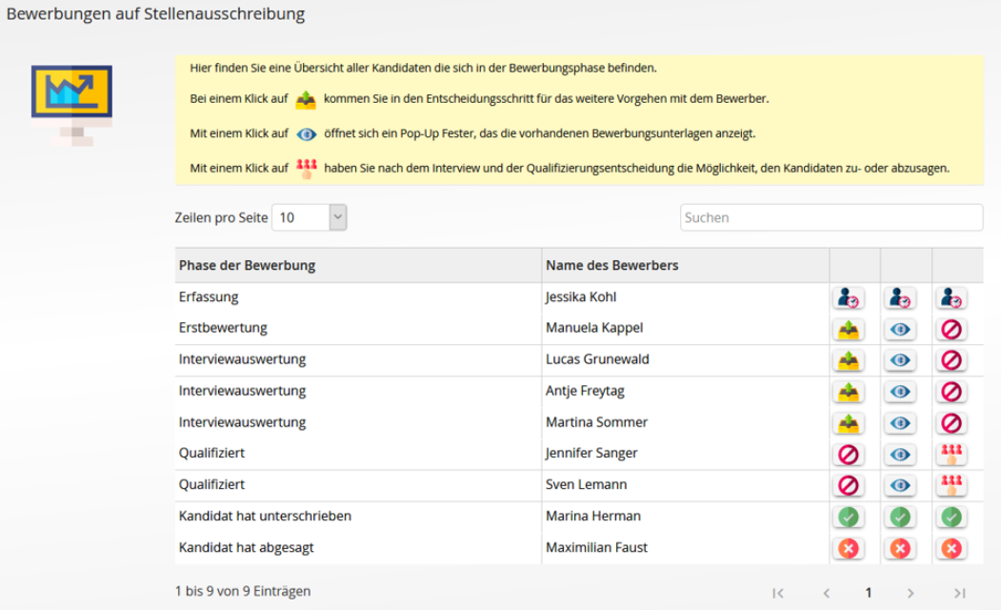Click accept/reject candidates icon for Jennifer Sanger
The height and width of the screenshot is (610, 1001).
pos(951,454)
